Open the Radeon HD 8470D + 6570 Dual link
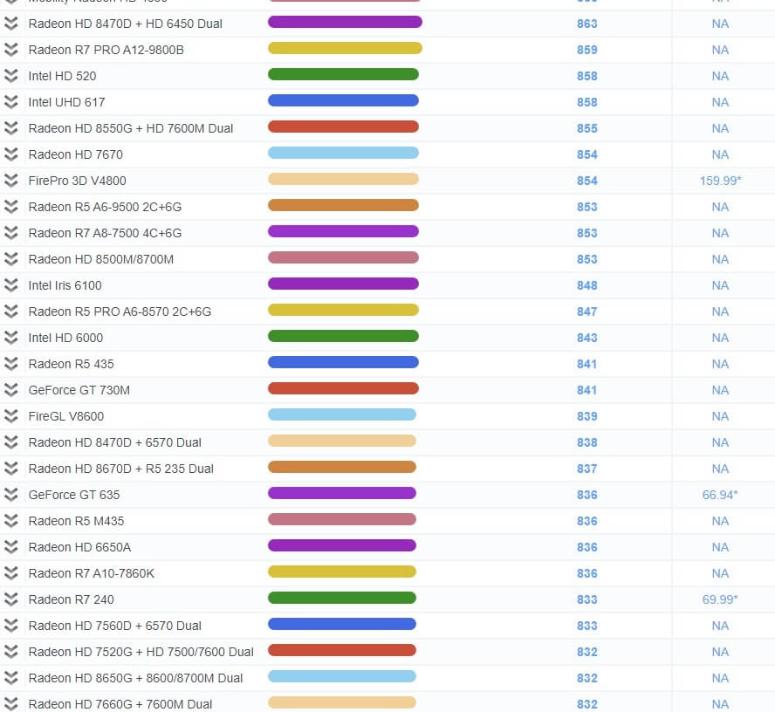This screenshot has width=775, height=712. [x=114, y=442]
